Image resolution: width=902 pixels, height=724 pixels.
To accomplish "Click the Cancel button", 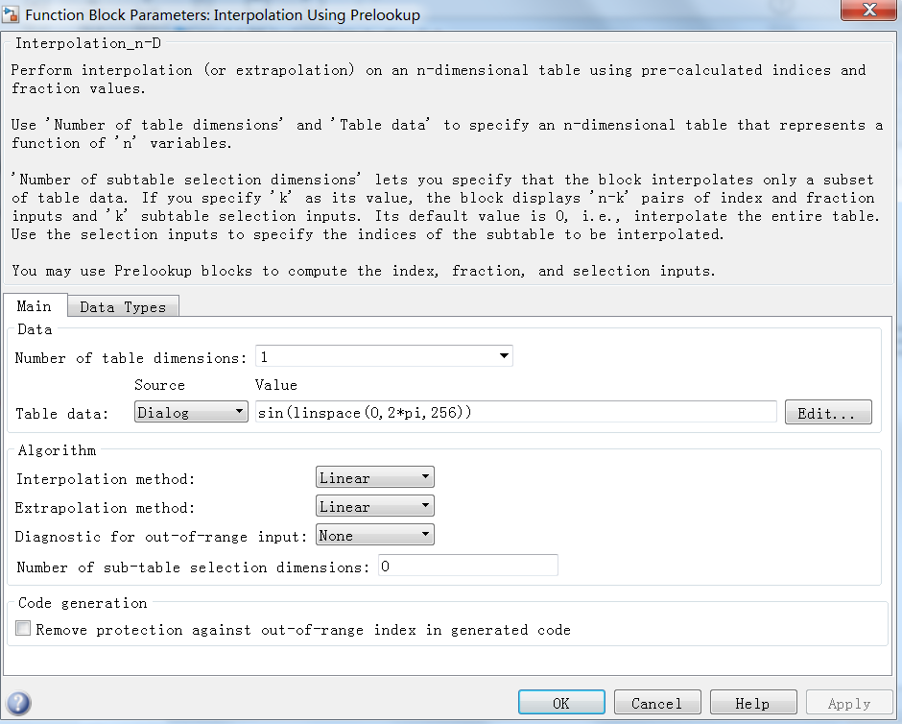I will tap(656, 701).
